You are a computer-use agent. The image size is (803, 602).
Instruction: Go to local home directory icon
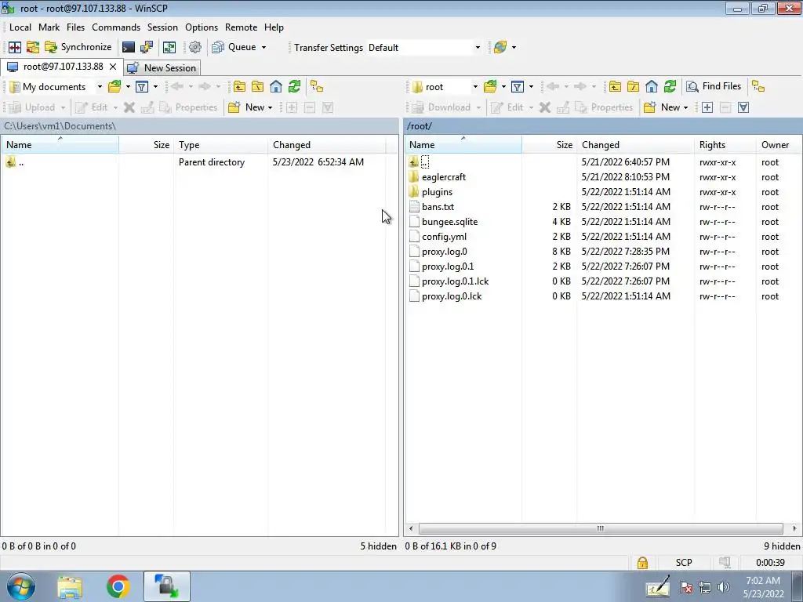coord(276,86)
